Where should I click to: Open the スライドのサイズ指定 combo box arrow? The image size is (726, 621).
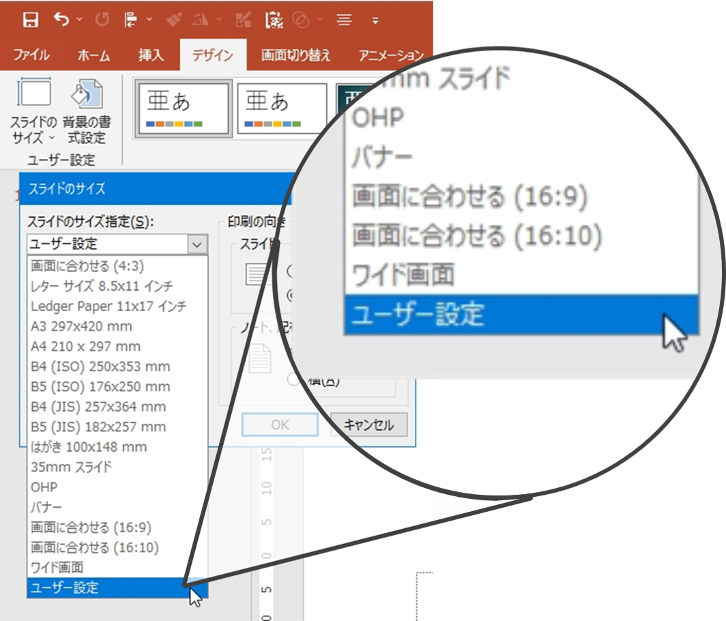coord(197,244)
